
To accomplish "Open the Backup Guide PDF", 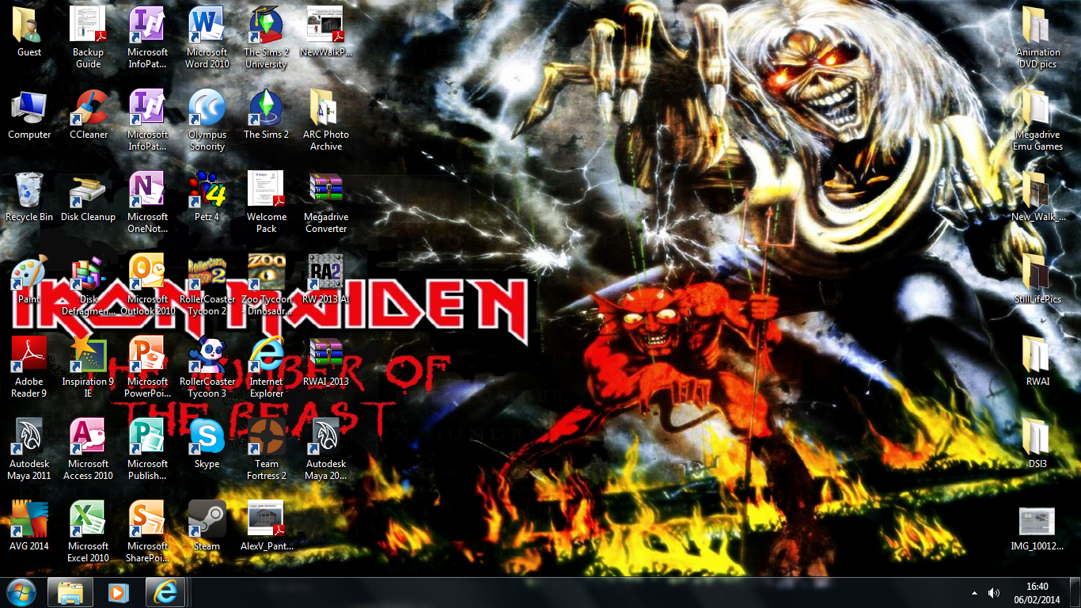I will pos(89,39).
